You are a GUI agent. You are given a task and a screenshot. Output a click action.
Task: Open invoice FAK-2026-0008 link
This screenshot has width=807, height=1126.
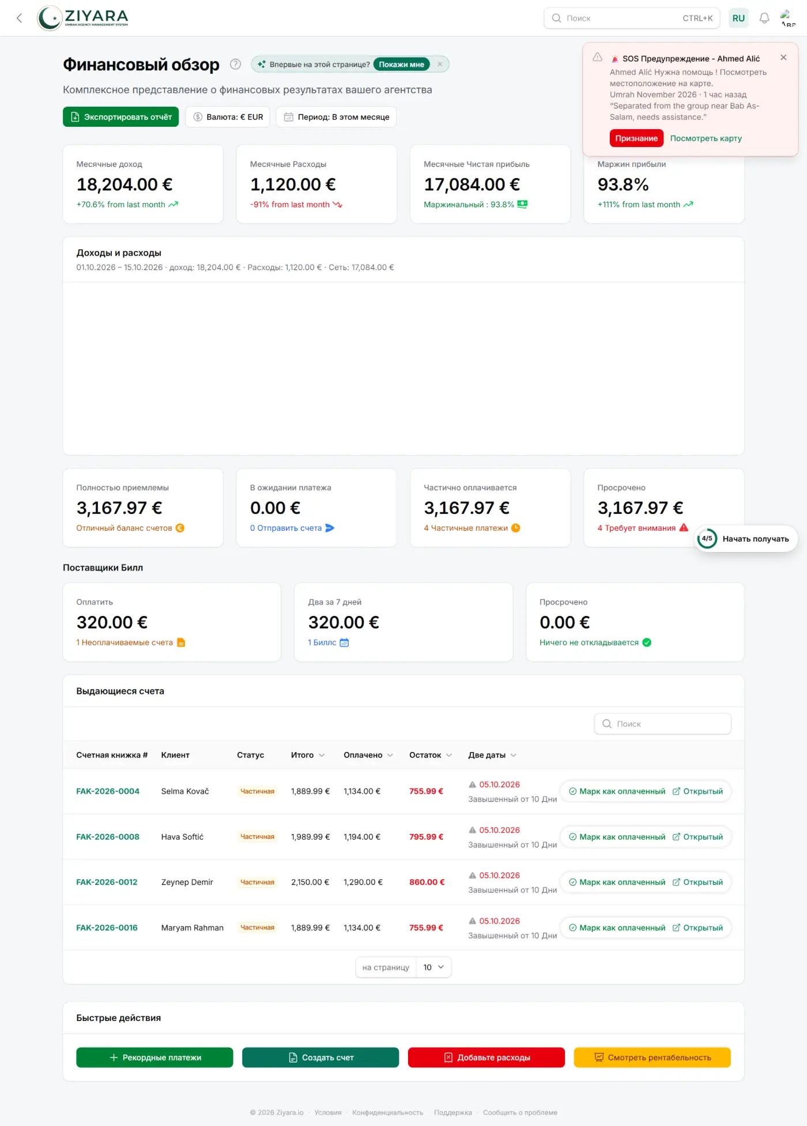tap(108, 836)
